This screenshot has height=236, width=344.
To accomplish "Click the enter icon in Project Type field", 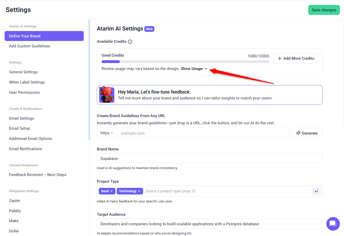I will click(x=316, y=191).
